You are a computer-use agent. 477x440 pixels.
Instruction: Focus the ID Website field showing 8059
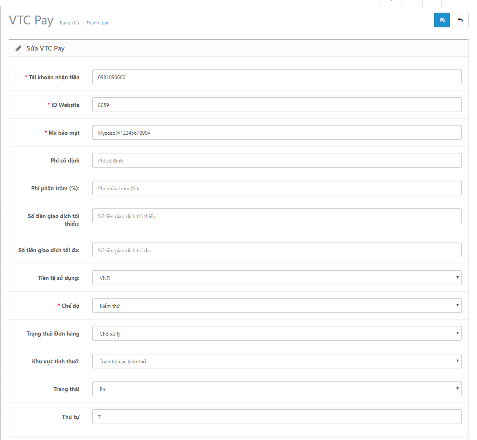pyautogui.click(x=277, y=104)
